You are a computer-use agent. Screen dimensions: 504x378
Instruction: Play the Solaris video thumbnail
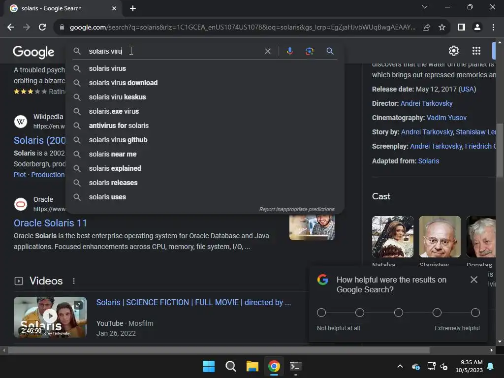pyautogui.click(x=50, y=317)
